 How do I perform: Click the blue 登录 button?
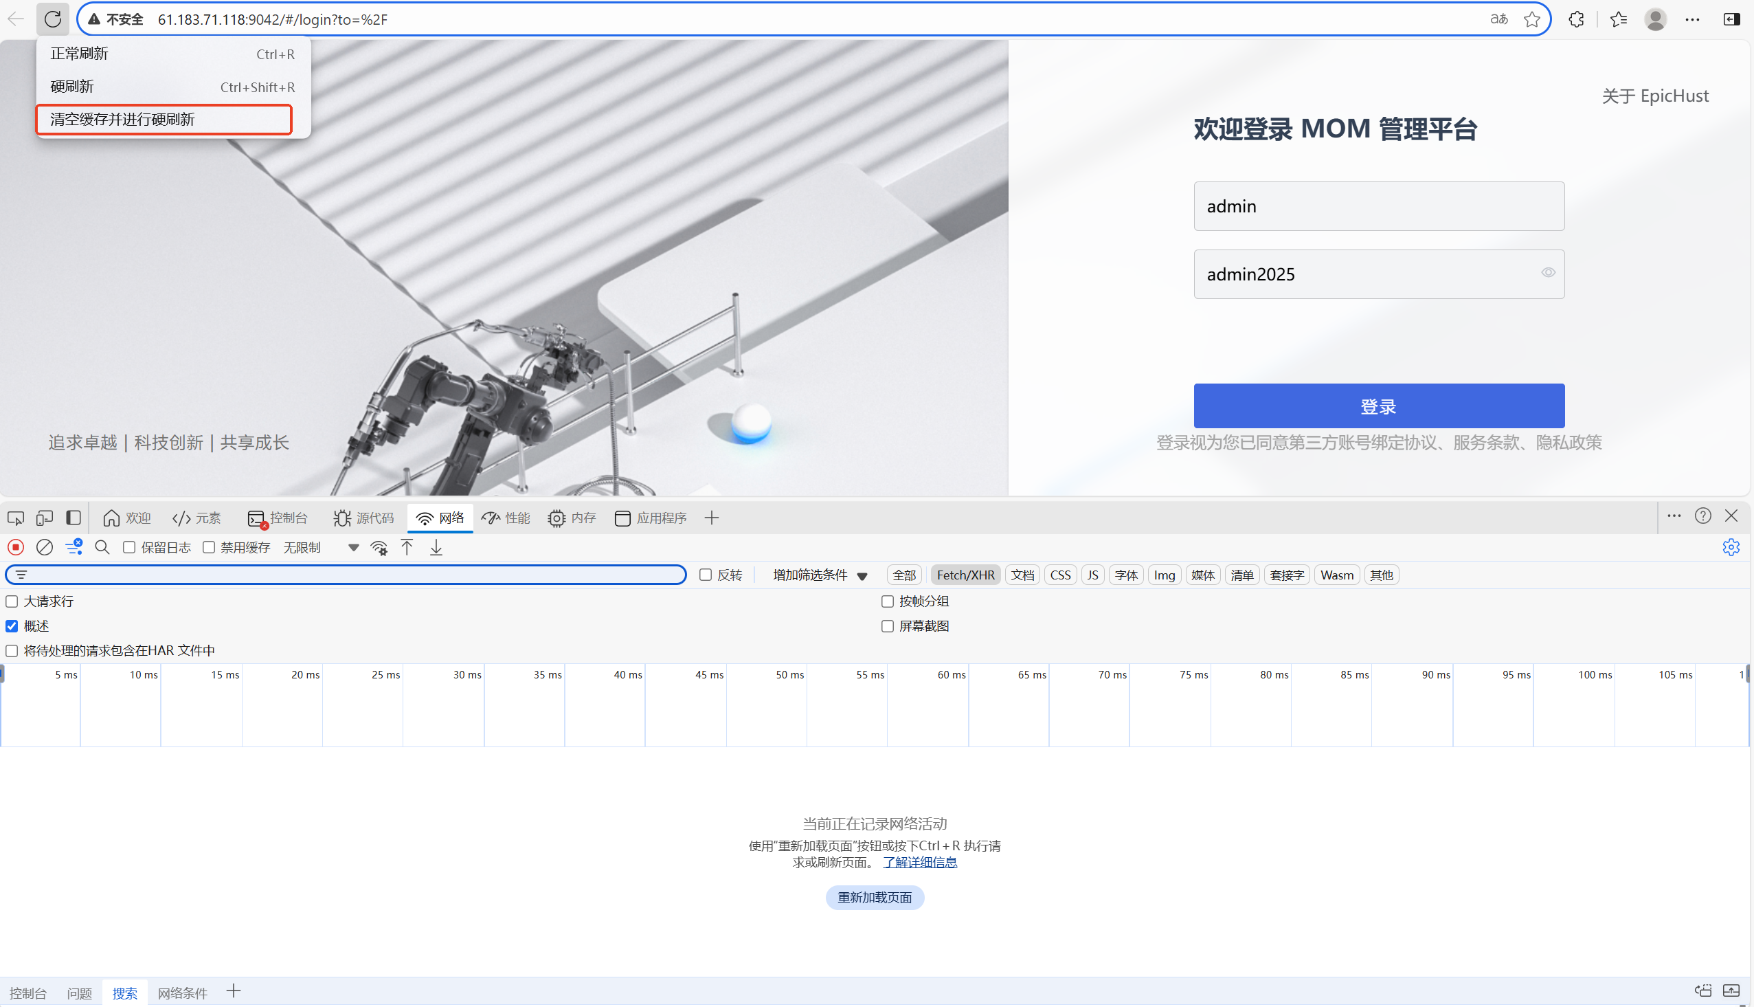1379,407
